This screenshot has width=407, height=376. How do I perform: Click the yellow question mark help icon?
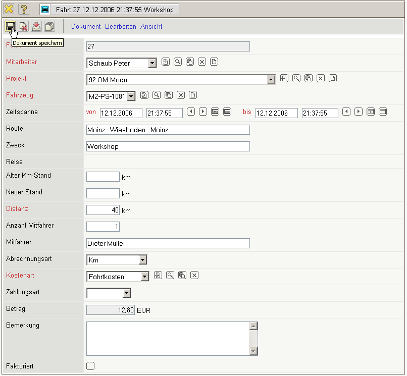[24, 9]
